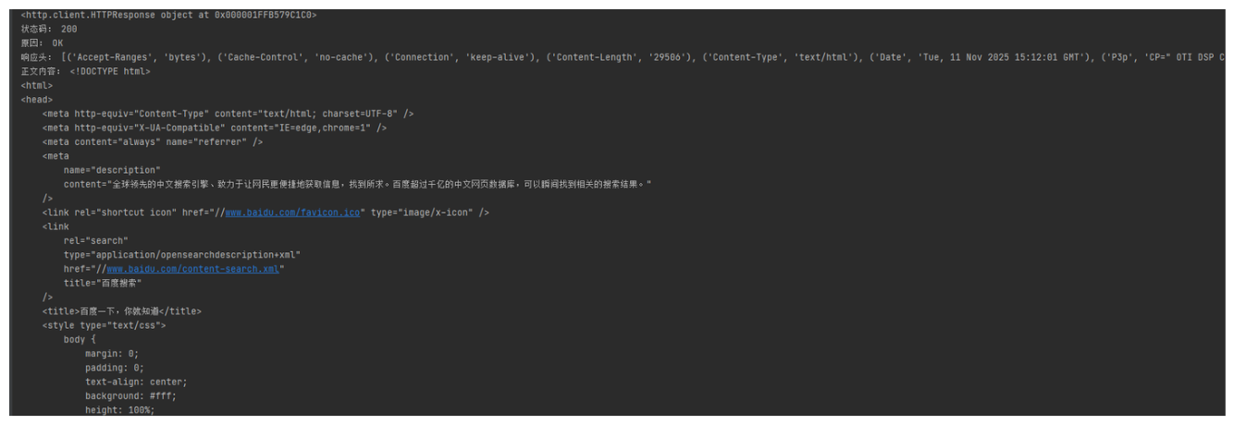This screenshot has width=1234, height=425.
Task: Open the www.baidu.com/content-search.xml link
Action: tap(192, 269)
